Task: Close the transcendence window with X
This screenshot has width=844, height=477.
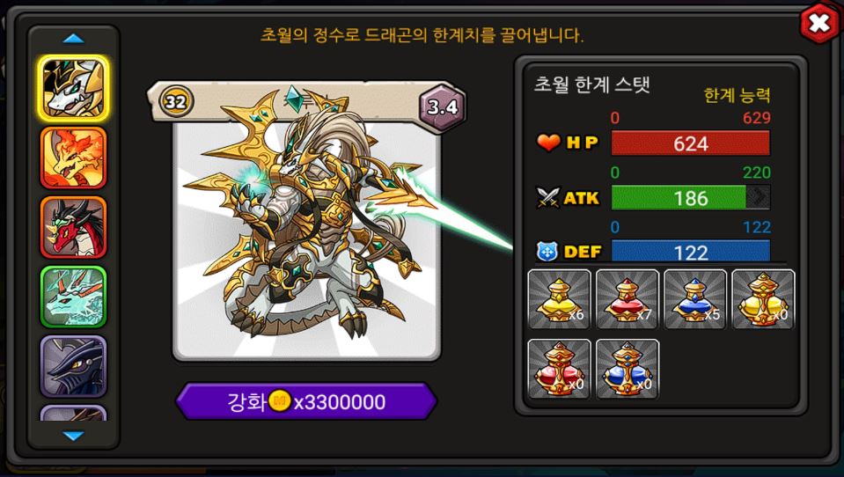Action: (818, 24)
